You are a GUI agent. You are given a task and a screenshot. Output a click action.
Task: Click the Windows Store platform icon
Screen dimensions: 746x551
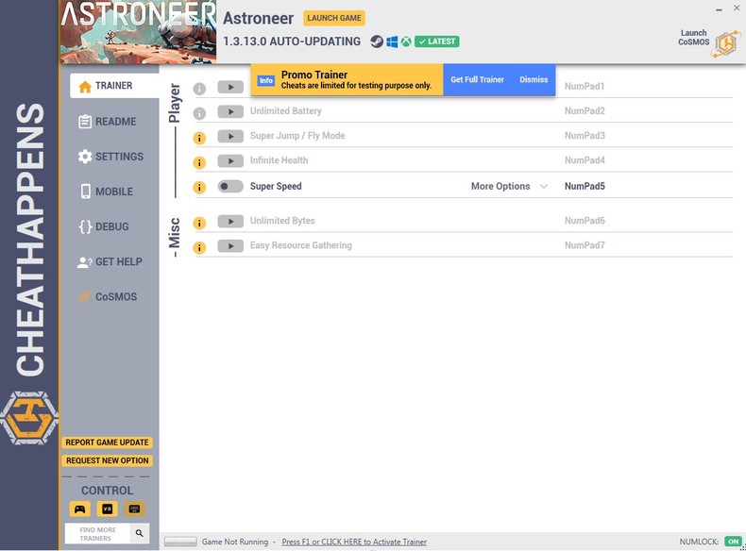[392, 42]
